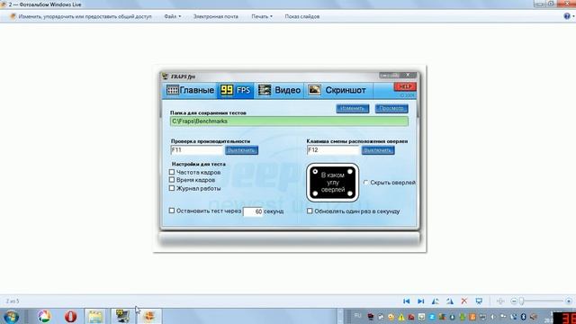This screenshot has height=324, width=576.
Task: Go to the next photo
Action: (x=421, y=301)
